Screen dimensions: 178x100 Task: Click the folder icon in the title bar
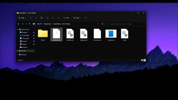coord(18,13)
